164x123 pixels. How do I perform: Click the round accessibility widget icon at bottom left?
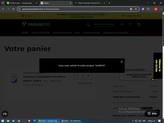click(x=5, y=114)
